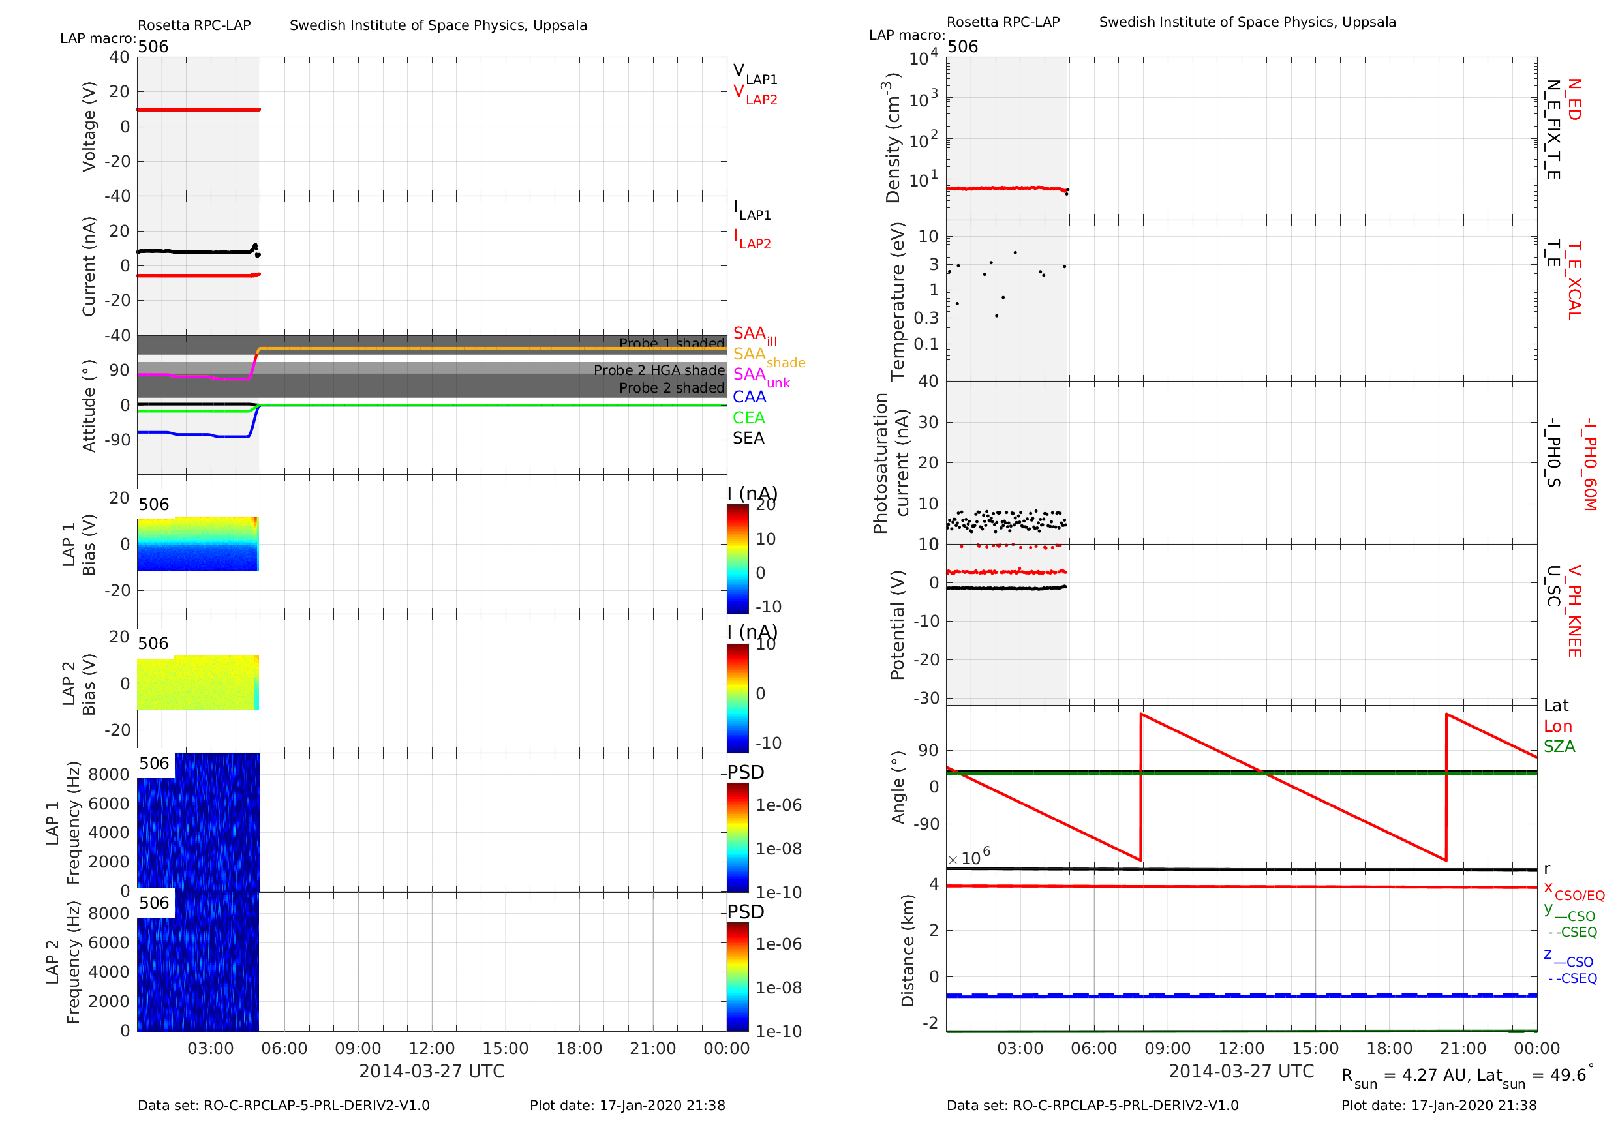Click the LAP 1 bias current colorbar
The height and width of the screenshot is (1144, 1618).
(x=737, y=558)
